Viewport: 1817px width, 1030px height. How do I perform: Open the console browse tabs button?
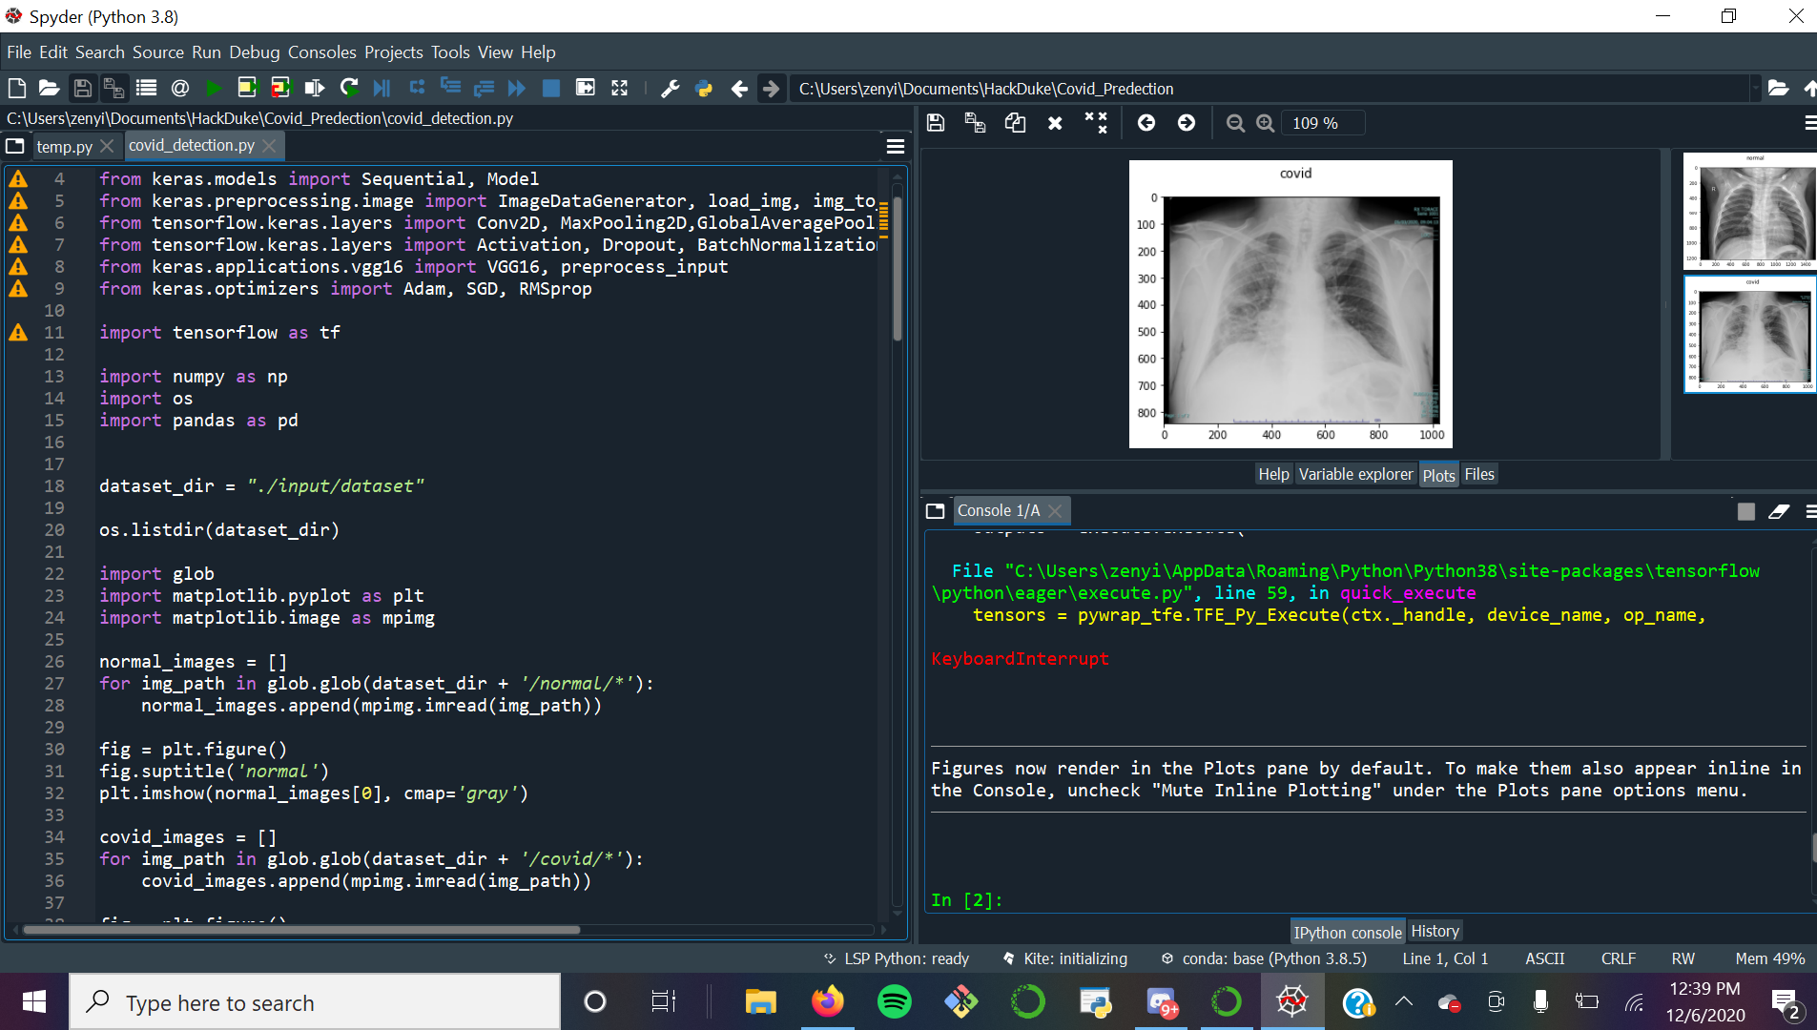click(935, 511)
